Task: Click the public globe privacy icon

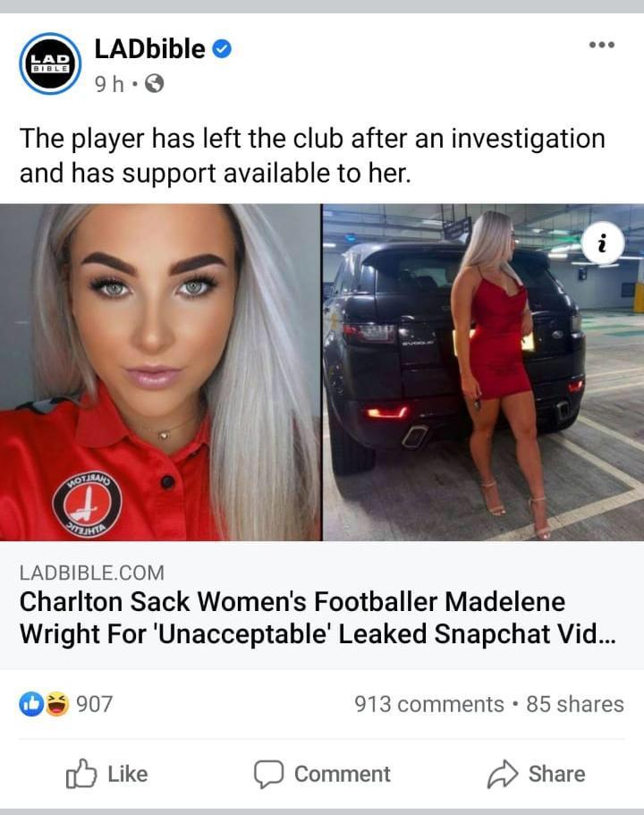Action: (154, 83)
